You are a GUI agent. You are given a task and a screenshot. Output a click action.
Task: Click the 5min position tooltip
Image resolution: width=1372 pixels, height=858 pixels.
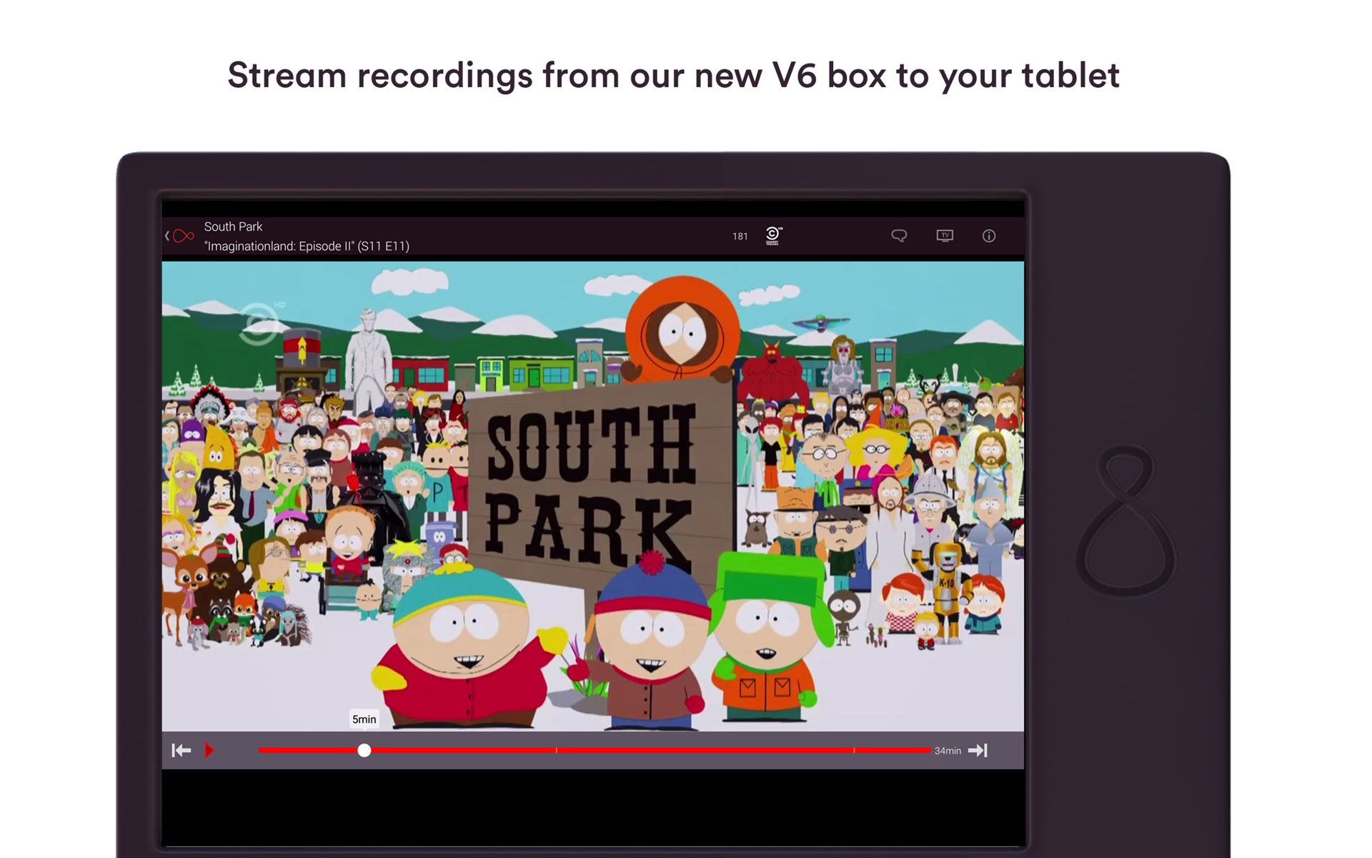pyautogui.click(x=364, y=719)
